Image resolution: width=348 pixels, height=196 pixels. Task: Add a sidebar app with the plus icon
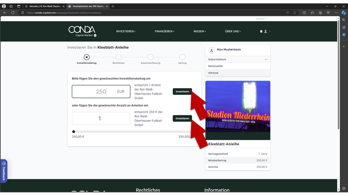tap(344, 46)
